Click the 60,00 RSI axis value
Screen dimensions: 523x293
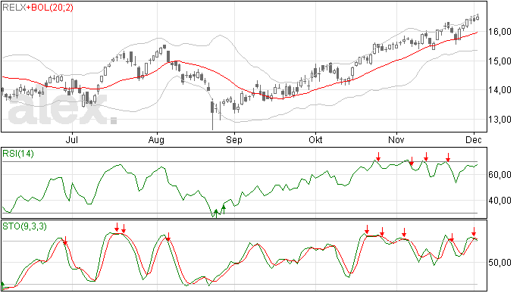coord(500,175)
